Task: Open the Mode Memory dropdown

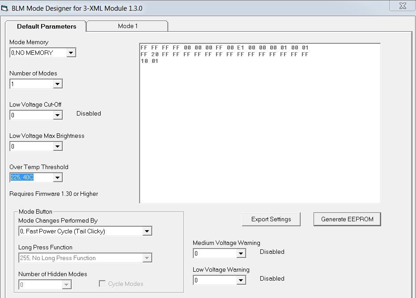Action: (x=71, y=53)
